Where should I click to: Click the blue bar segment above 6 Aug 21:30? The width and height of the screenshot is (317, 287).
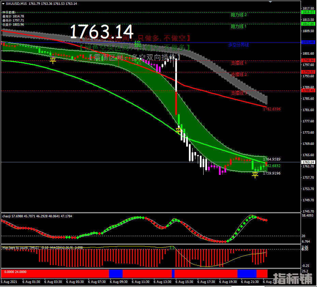click(x=247, y=274)
